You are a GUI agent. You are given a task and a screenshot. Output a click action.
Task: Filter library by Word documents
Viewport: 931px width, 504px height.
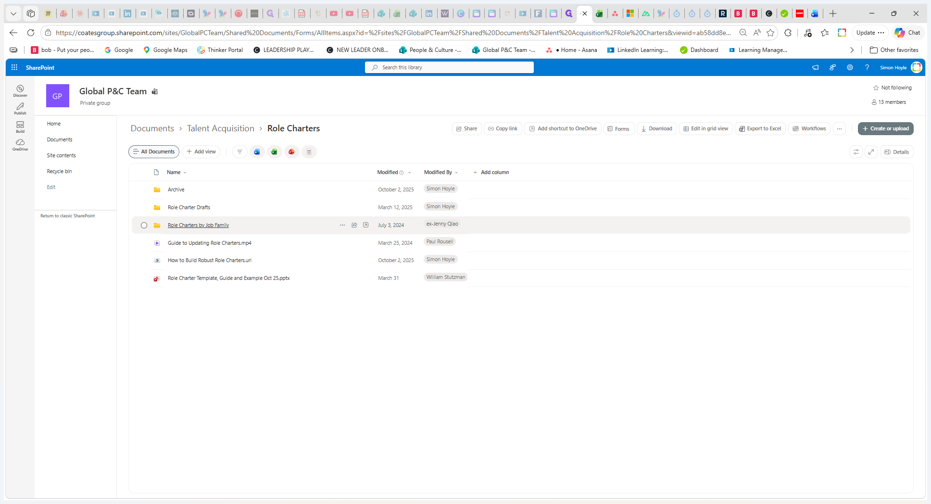pos(257,151)
